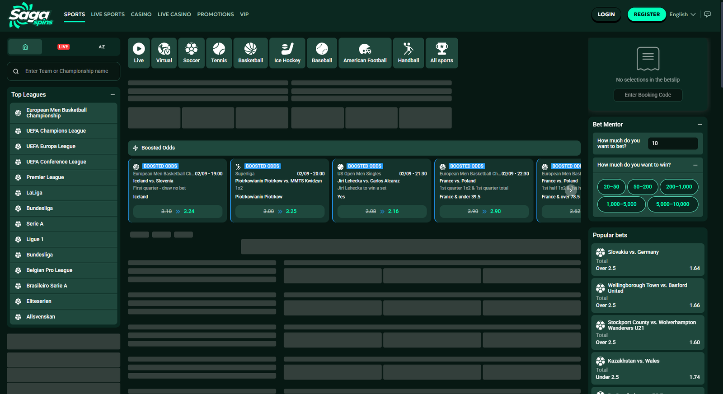The height and width of the screenshot is (394, 723).
Task: Open the English language dropdown
Action: (682, 14)
